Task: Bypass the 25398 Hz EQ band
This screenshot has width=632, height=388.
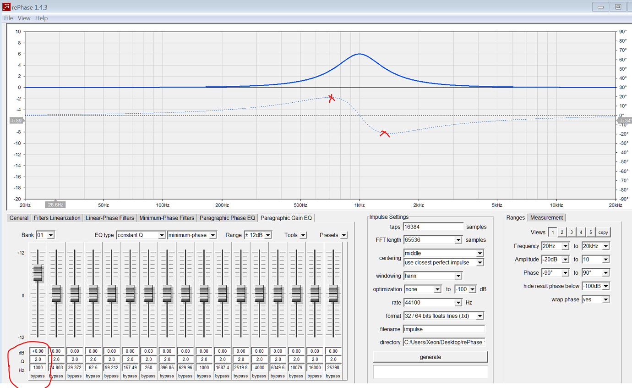Action: [x=333, y=376]
